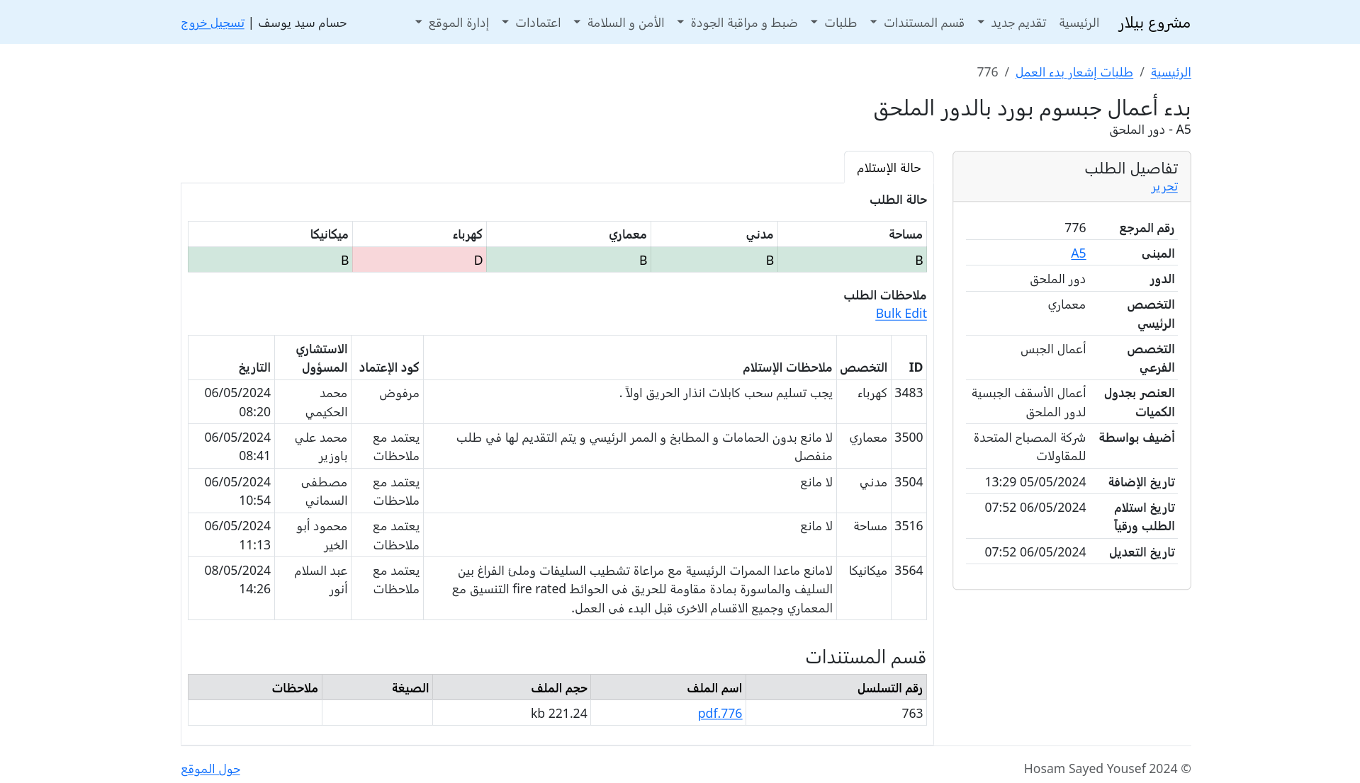Screen dimensions: 1360x783
Task: Navigate to طلبات إشعار بدء العمل breadcrumb
Action: point(1074,72)
